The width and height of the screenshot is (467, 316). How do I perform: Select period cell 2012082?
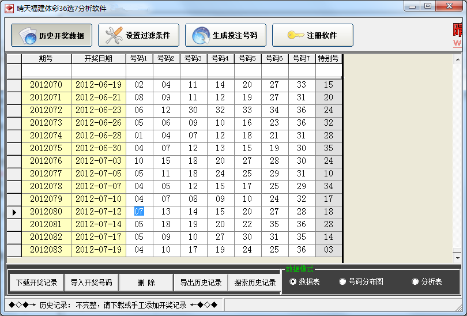point(47,237)
